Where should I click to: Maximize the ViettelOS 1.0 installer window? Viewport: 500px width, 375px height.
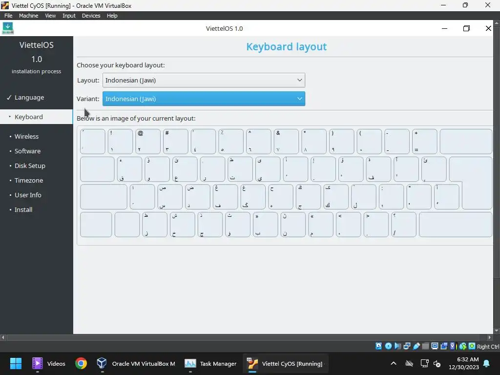(466, 28)
